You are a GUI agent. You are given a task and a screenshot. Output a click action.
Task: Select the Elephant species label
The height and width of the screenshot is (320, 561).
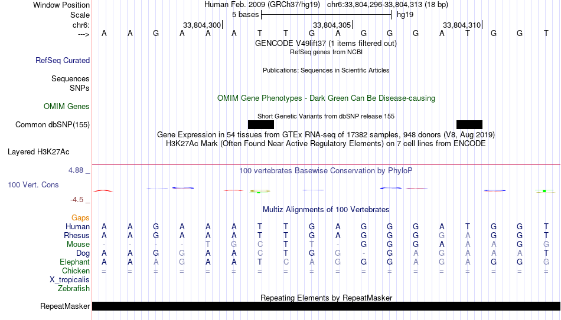pos(75,262)
